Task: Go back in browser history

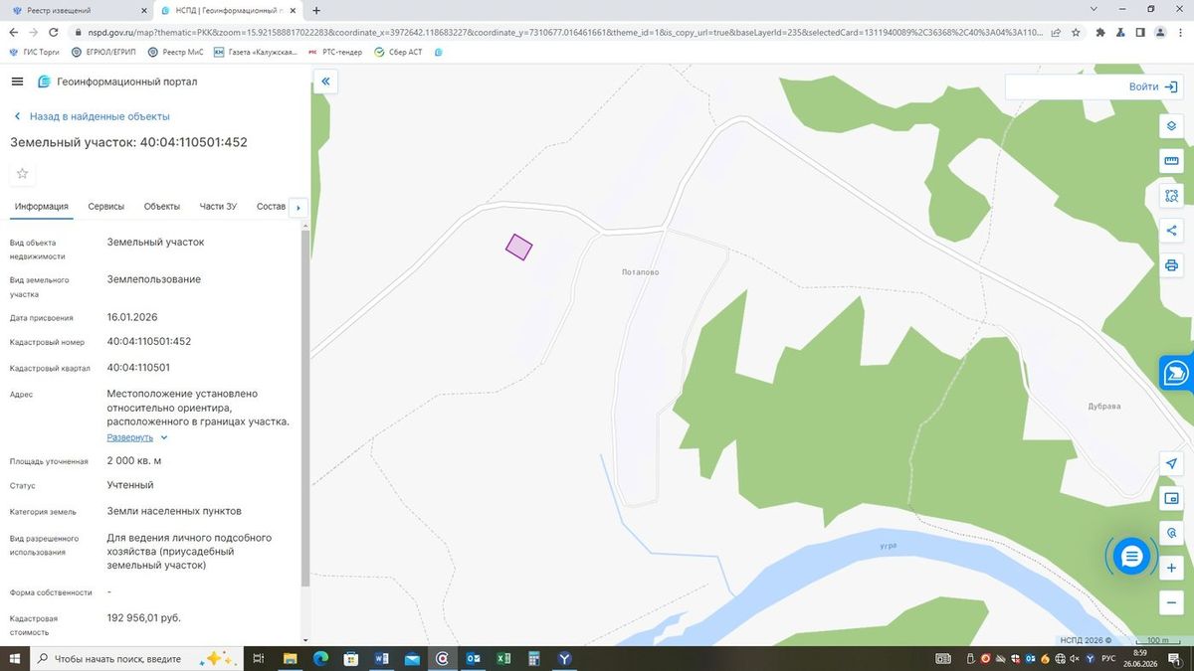Action: point(12,32)
